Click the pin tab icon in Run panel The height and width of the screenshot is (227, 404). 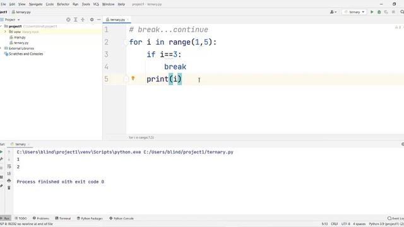pyautogui.click(x=1, y=186)
